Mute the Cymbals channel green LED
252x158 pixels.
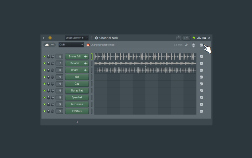pyautogui.click(x=45, y=111)
